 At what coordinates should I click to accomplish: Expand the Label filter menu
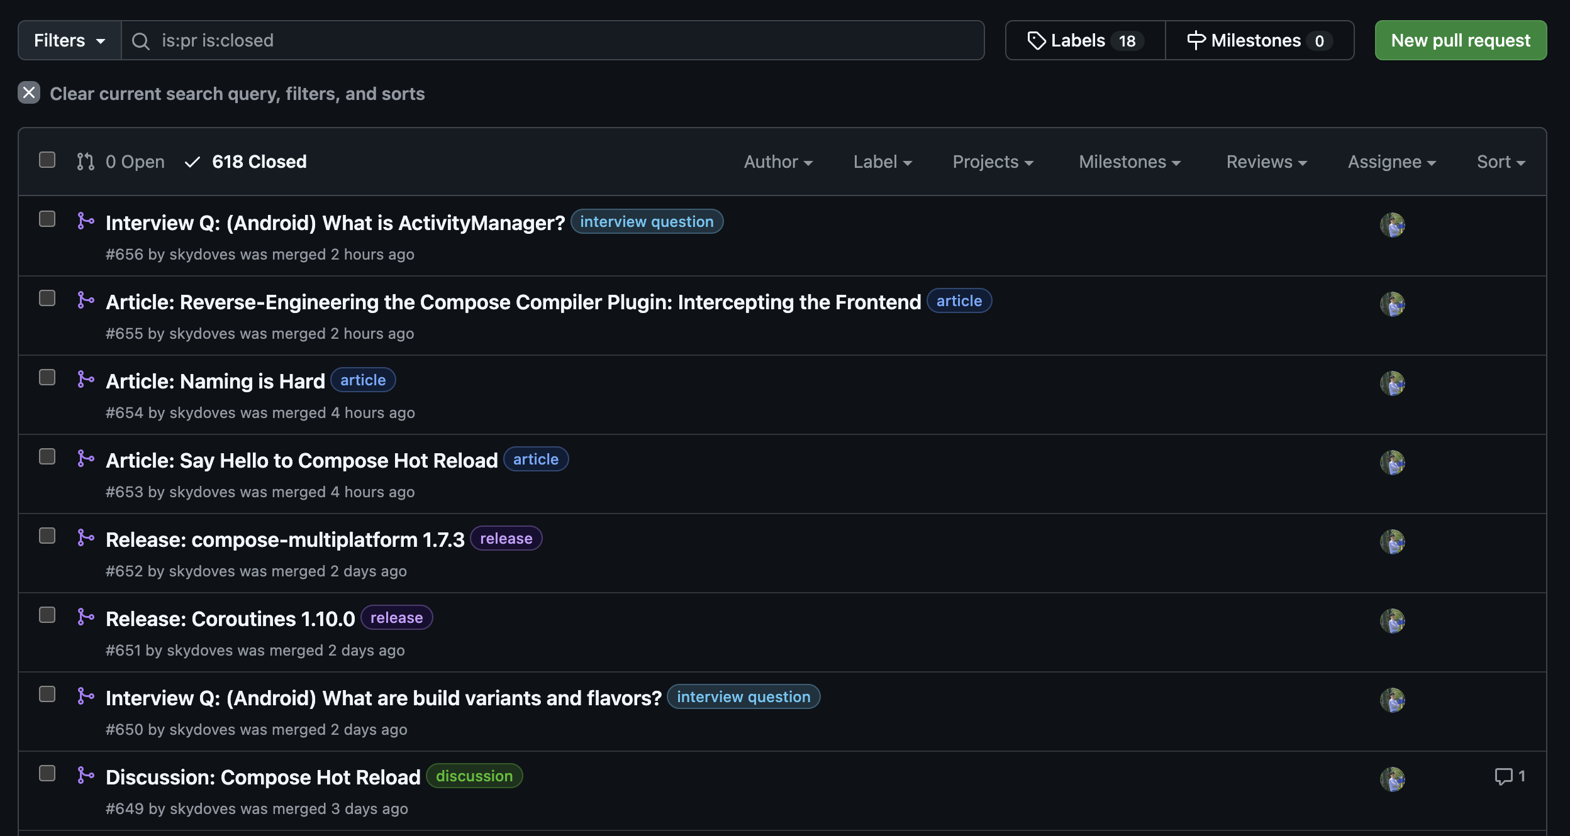[x=882, y=162]
